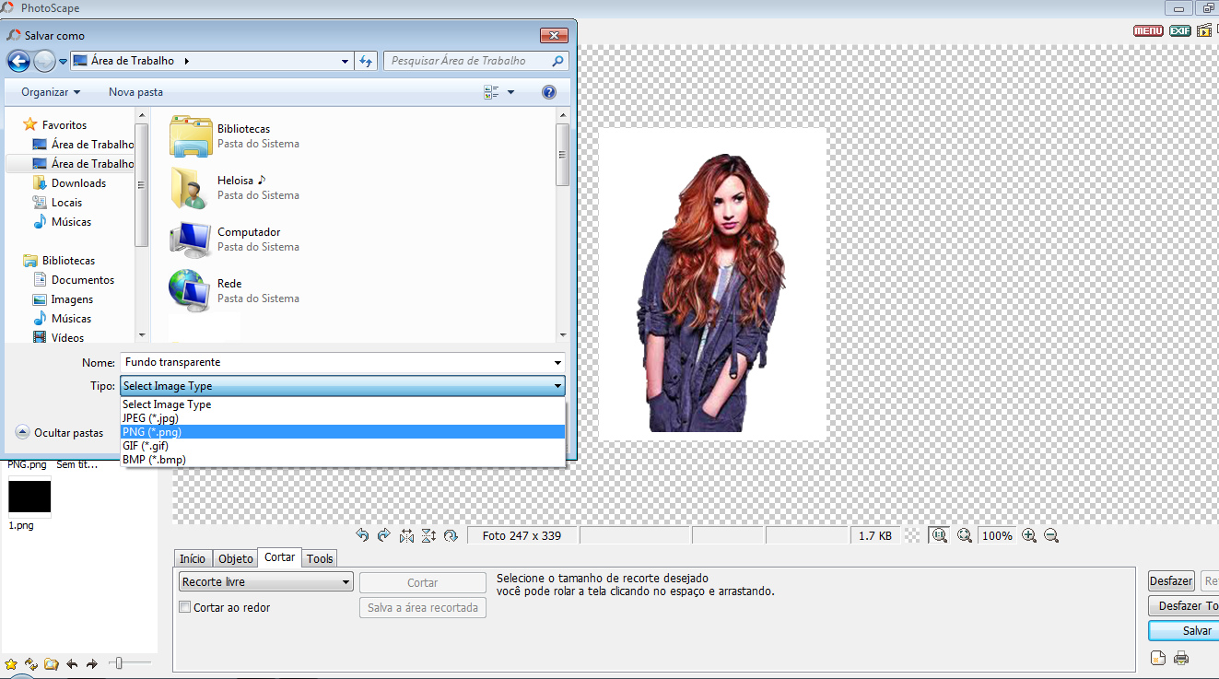Switch to the Objeto tab
Viewport: 1219px width, 679px height.
point(235,558)
